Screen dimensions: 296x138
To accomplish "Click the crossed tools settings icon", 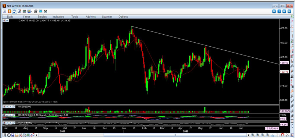I will (x=21, y=135).
